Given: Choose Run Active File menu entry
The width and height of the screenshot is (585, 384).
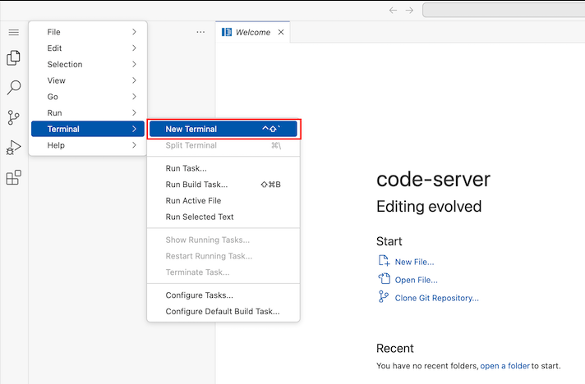Looking at the screenshot, I should [x=223, y=201].
